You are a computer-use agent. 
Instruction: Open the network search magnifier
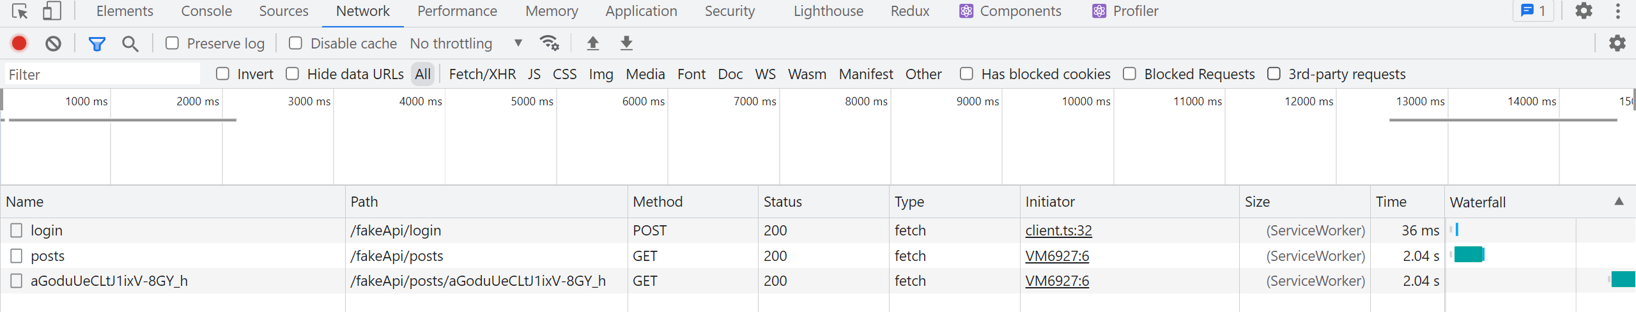coord(130,43)
